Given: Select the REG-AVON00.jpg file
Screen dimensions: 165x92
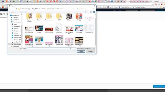Looking at the screenshot, I should 49,30.
